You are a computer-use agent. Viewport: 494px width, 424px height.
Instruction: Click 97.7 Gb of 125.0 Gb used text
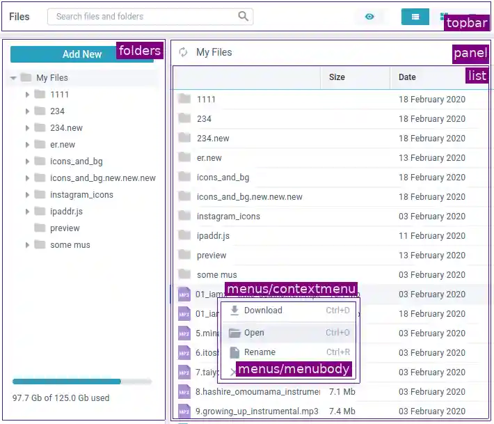61,398
